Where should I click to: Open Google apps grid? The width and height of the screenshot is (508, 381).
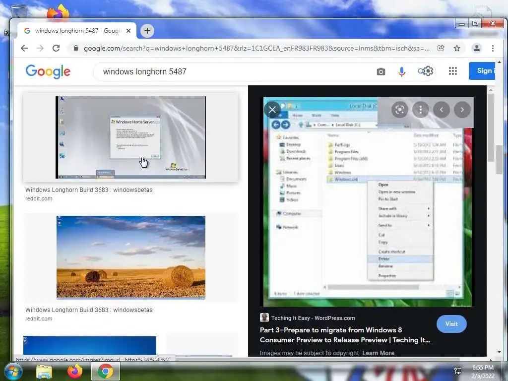pyautogui.click(x=452, y=71)
